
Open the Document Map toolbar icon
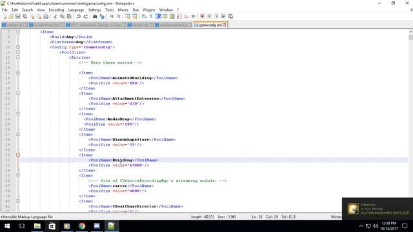[x=172, y=16]
